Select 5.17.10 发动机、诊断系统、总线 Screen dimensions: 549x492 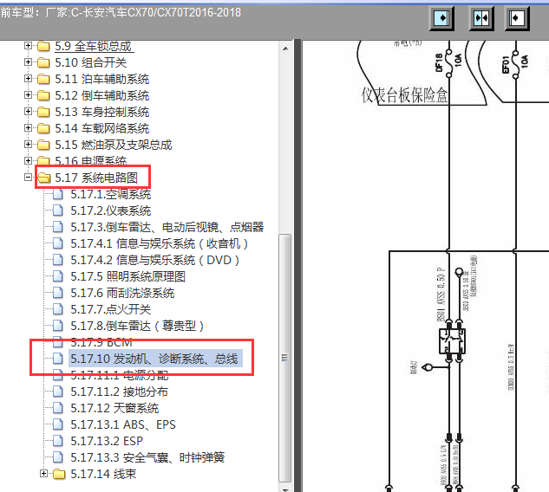point(154,359)
